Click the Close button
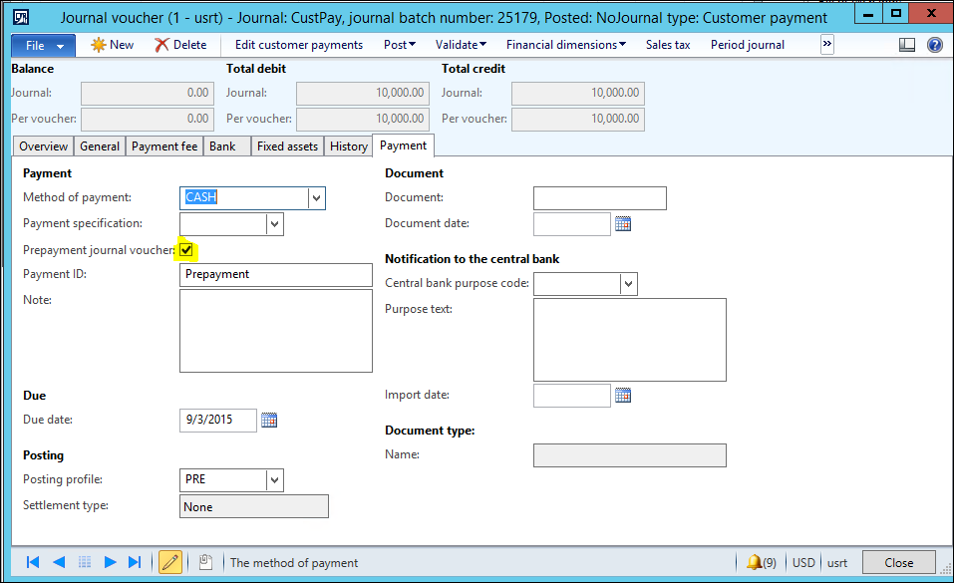This screenshot has height=583, width=954. (x=898, y=562)
